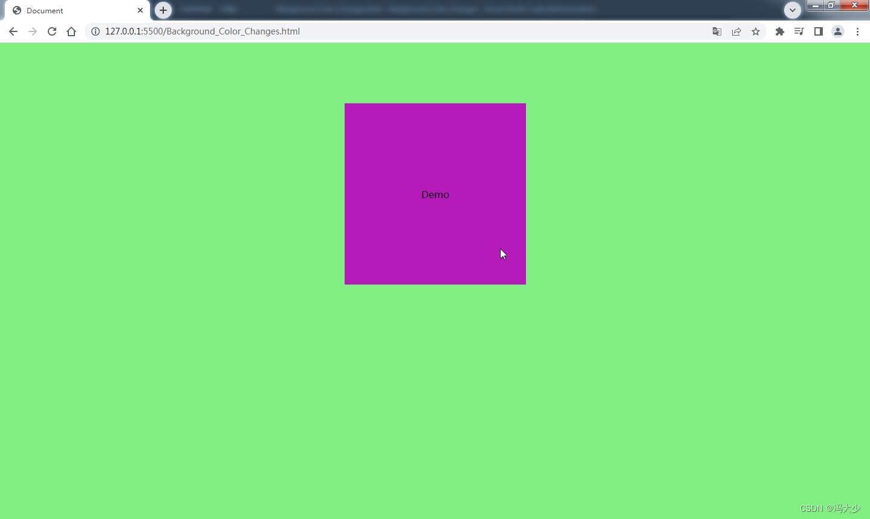Screen dimensions: 870x519
Task: Go forward to the next page
Action: (x=33, y=31)
